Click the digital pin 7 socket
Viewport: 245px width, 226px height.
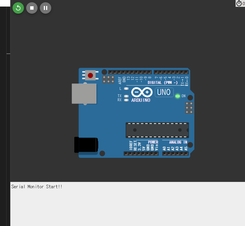click(156, 72)
